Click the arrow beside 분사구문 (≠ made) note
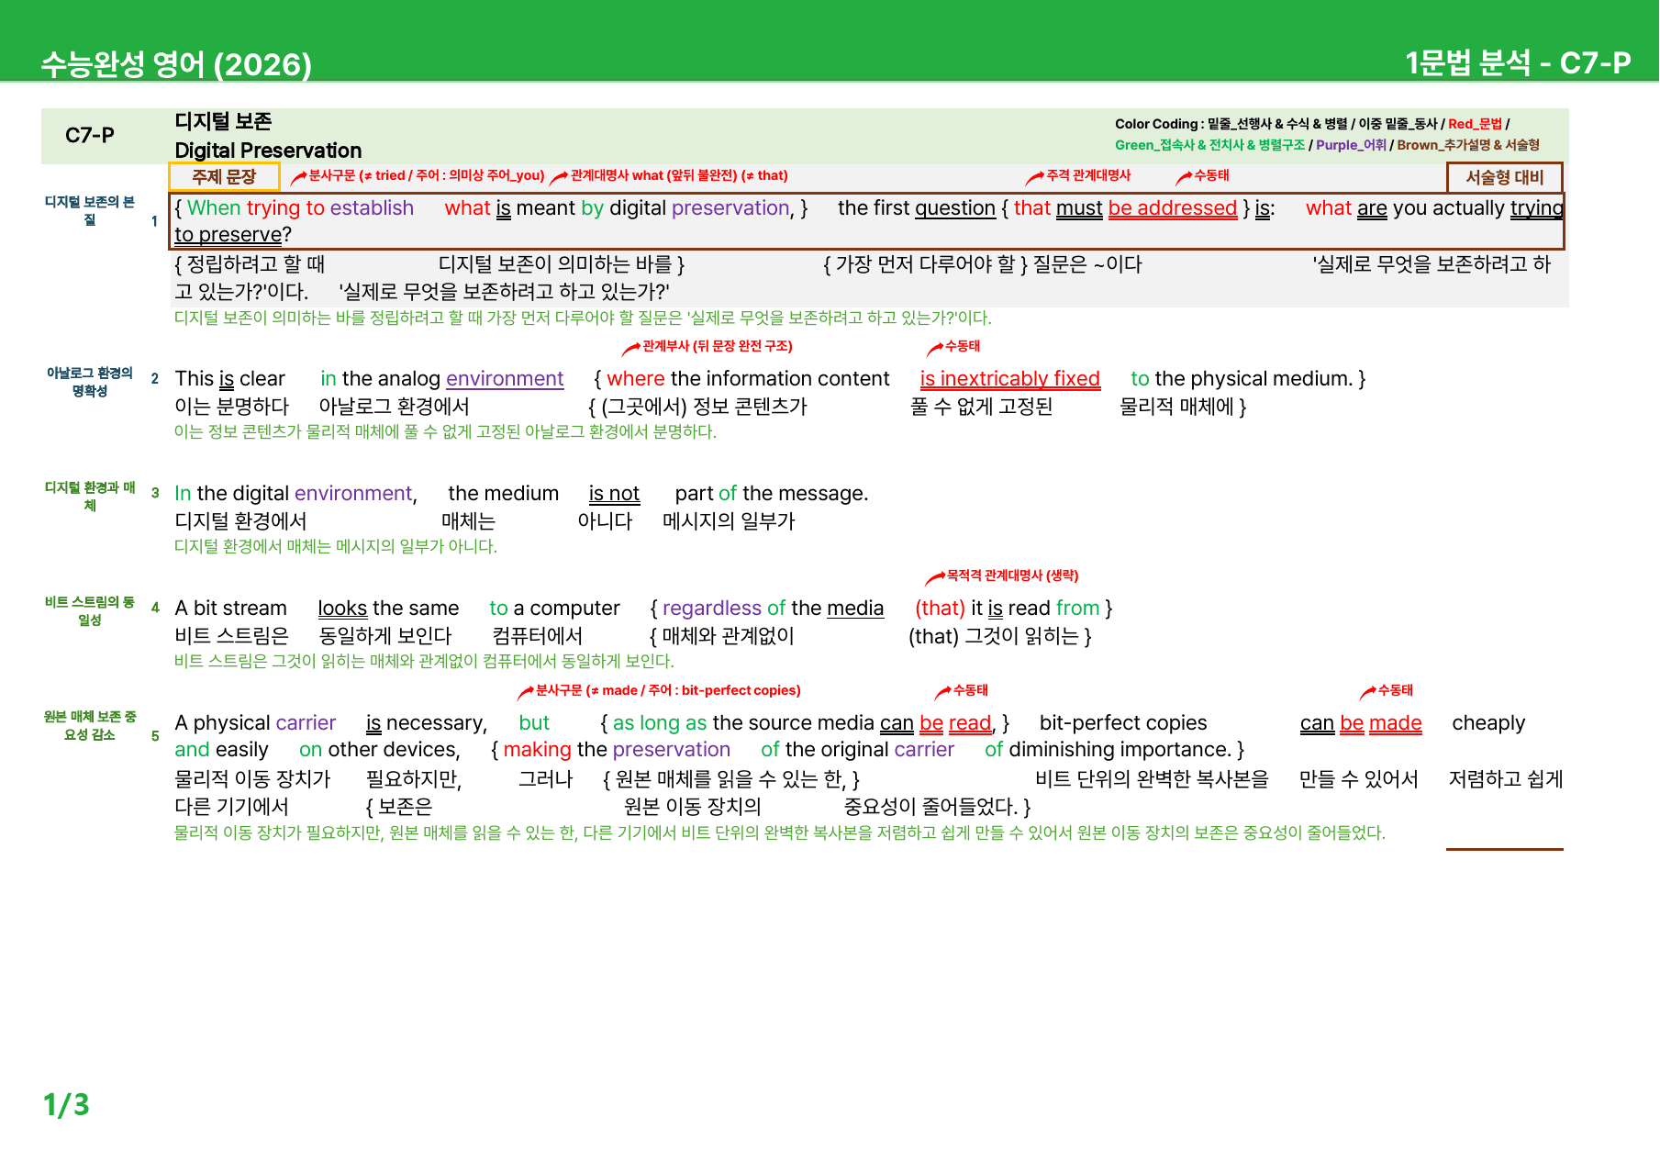The width and height of the screenshot is (1660, 1173). (x=526, y=692)
